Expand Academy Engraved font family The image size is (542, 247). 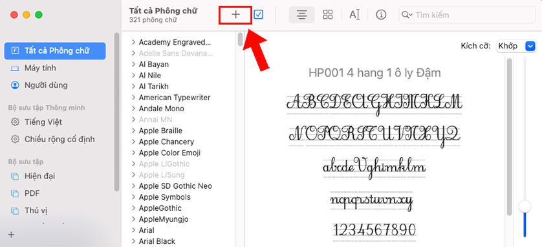[133, 42]
